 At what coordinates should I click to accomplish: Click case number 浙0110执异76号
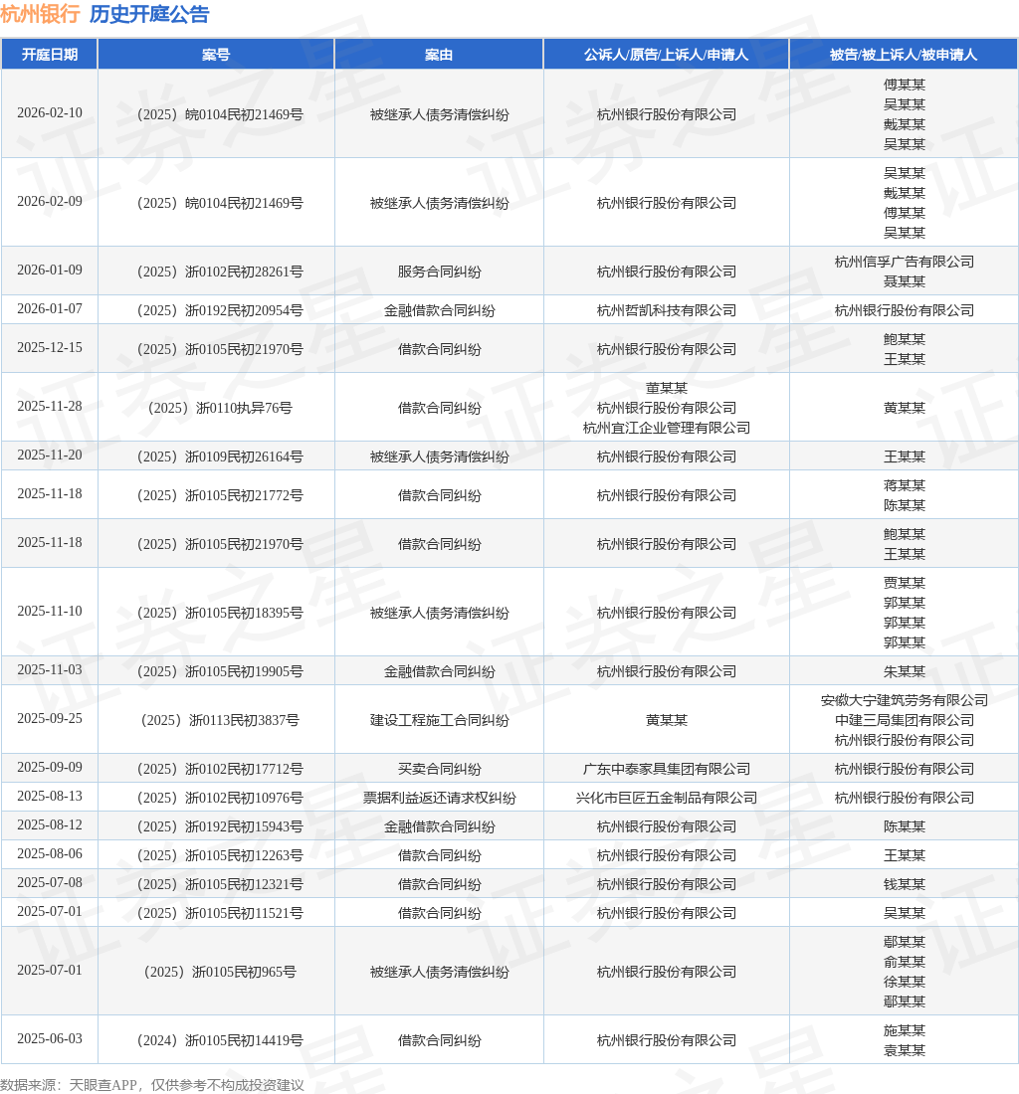pos(220,408)
